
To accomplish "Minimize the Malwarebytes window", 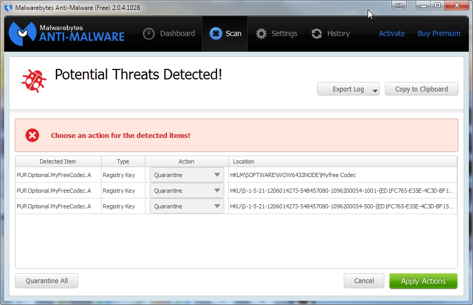I will (x=423, y=5).
